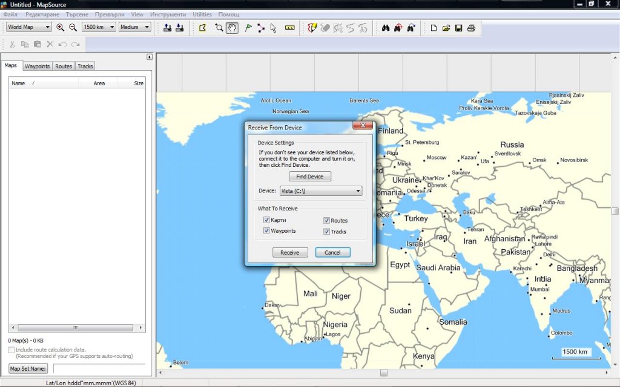Click the Save floppy disk icon
The width and height of the screenshot is (620, 387).
click(458, 27)
